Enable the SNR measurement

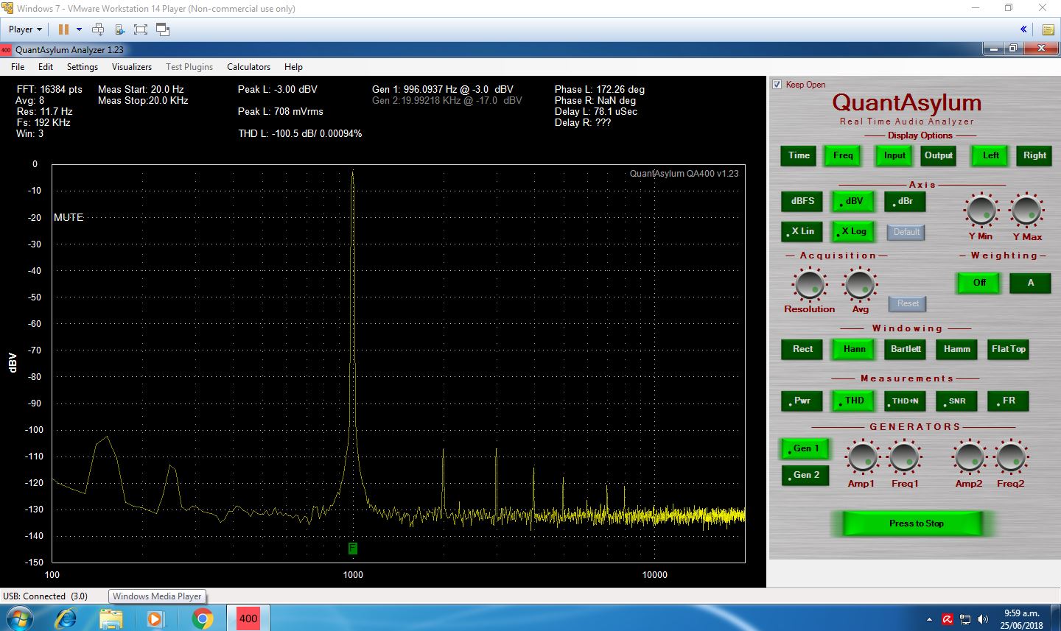pyautogui.click(x=956, y=401)
